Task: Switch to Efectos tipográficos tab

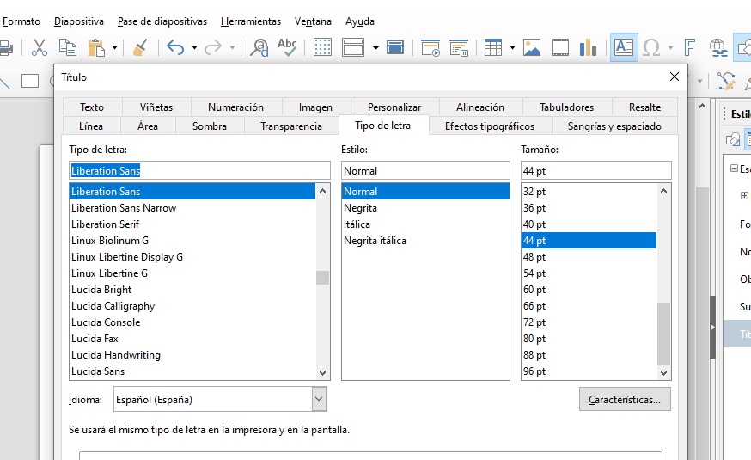Action: point(490,126)
